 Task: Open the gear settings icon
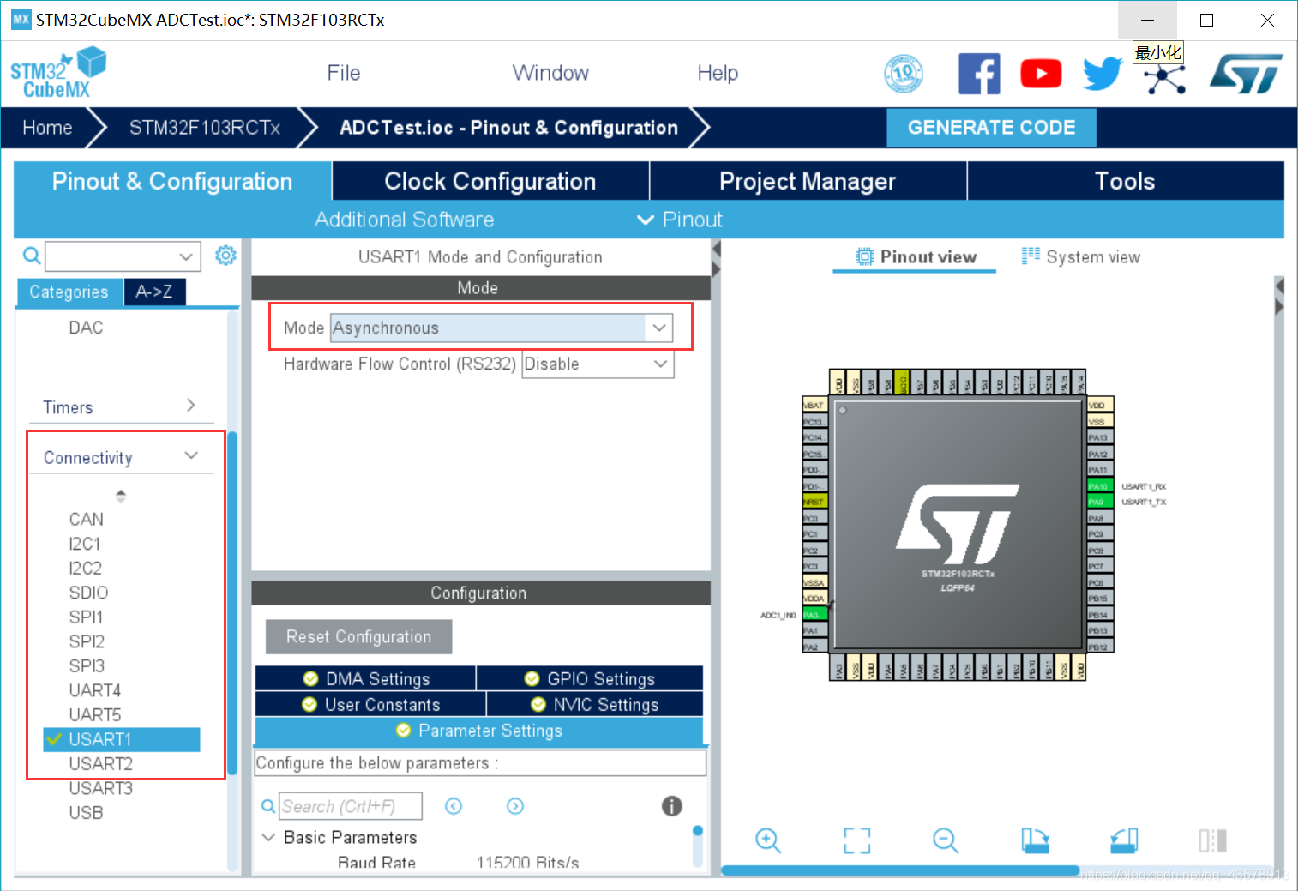[x=225, y=256]
